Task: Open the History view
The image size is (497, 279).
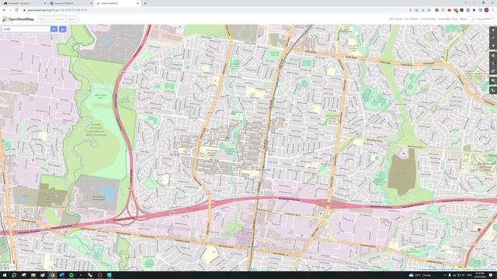Action: pos(59,19)
